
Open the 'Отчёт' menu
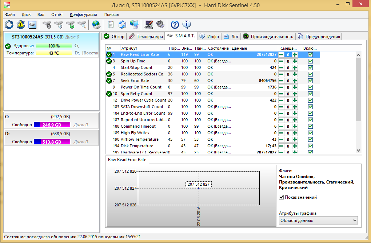pyautogui.click(x=57, y=15)
